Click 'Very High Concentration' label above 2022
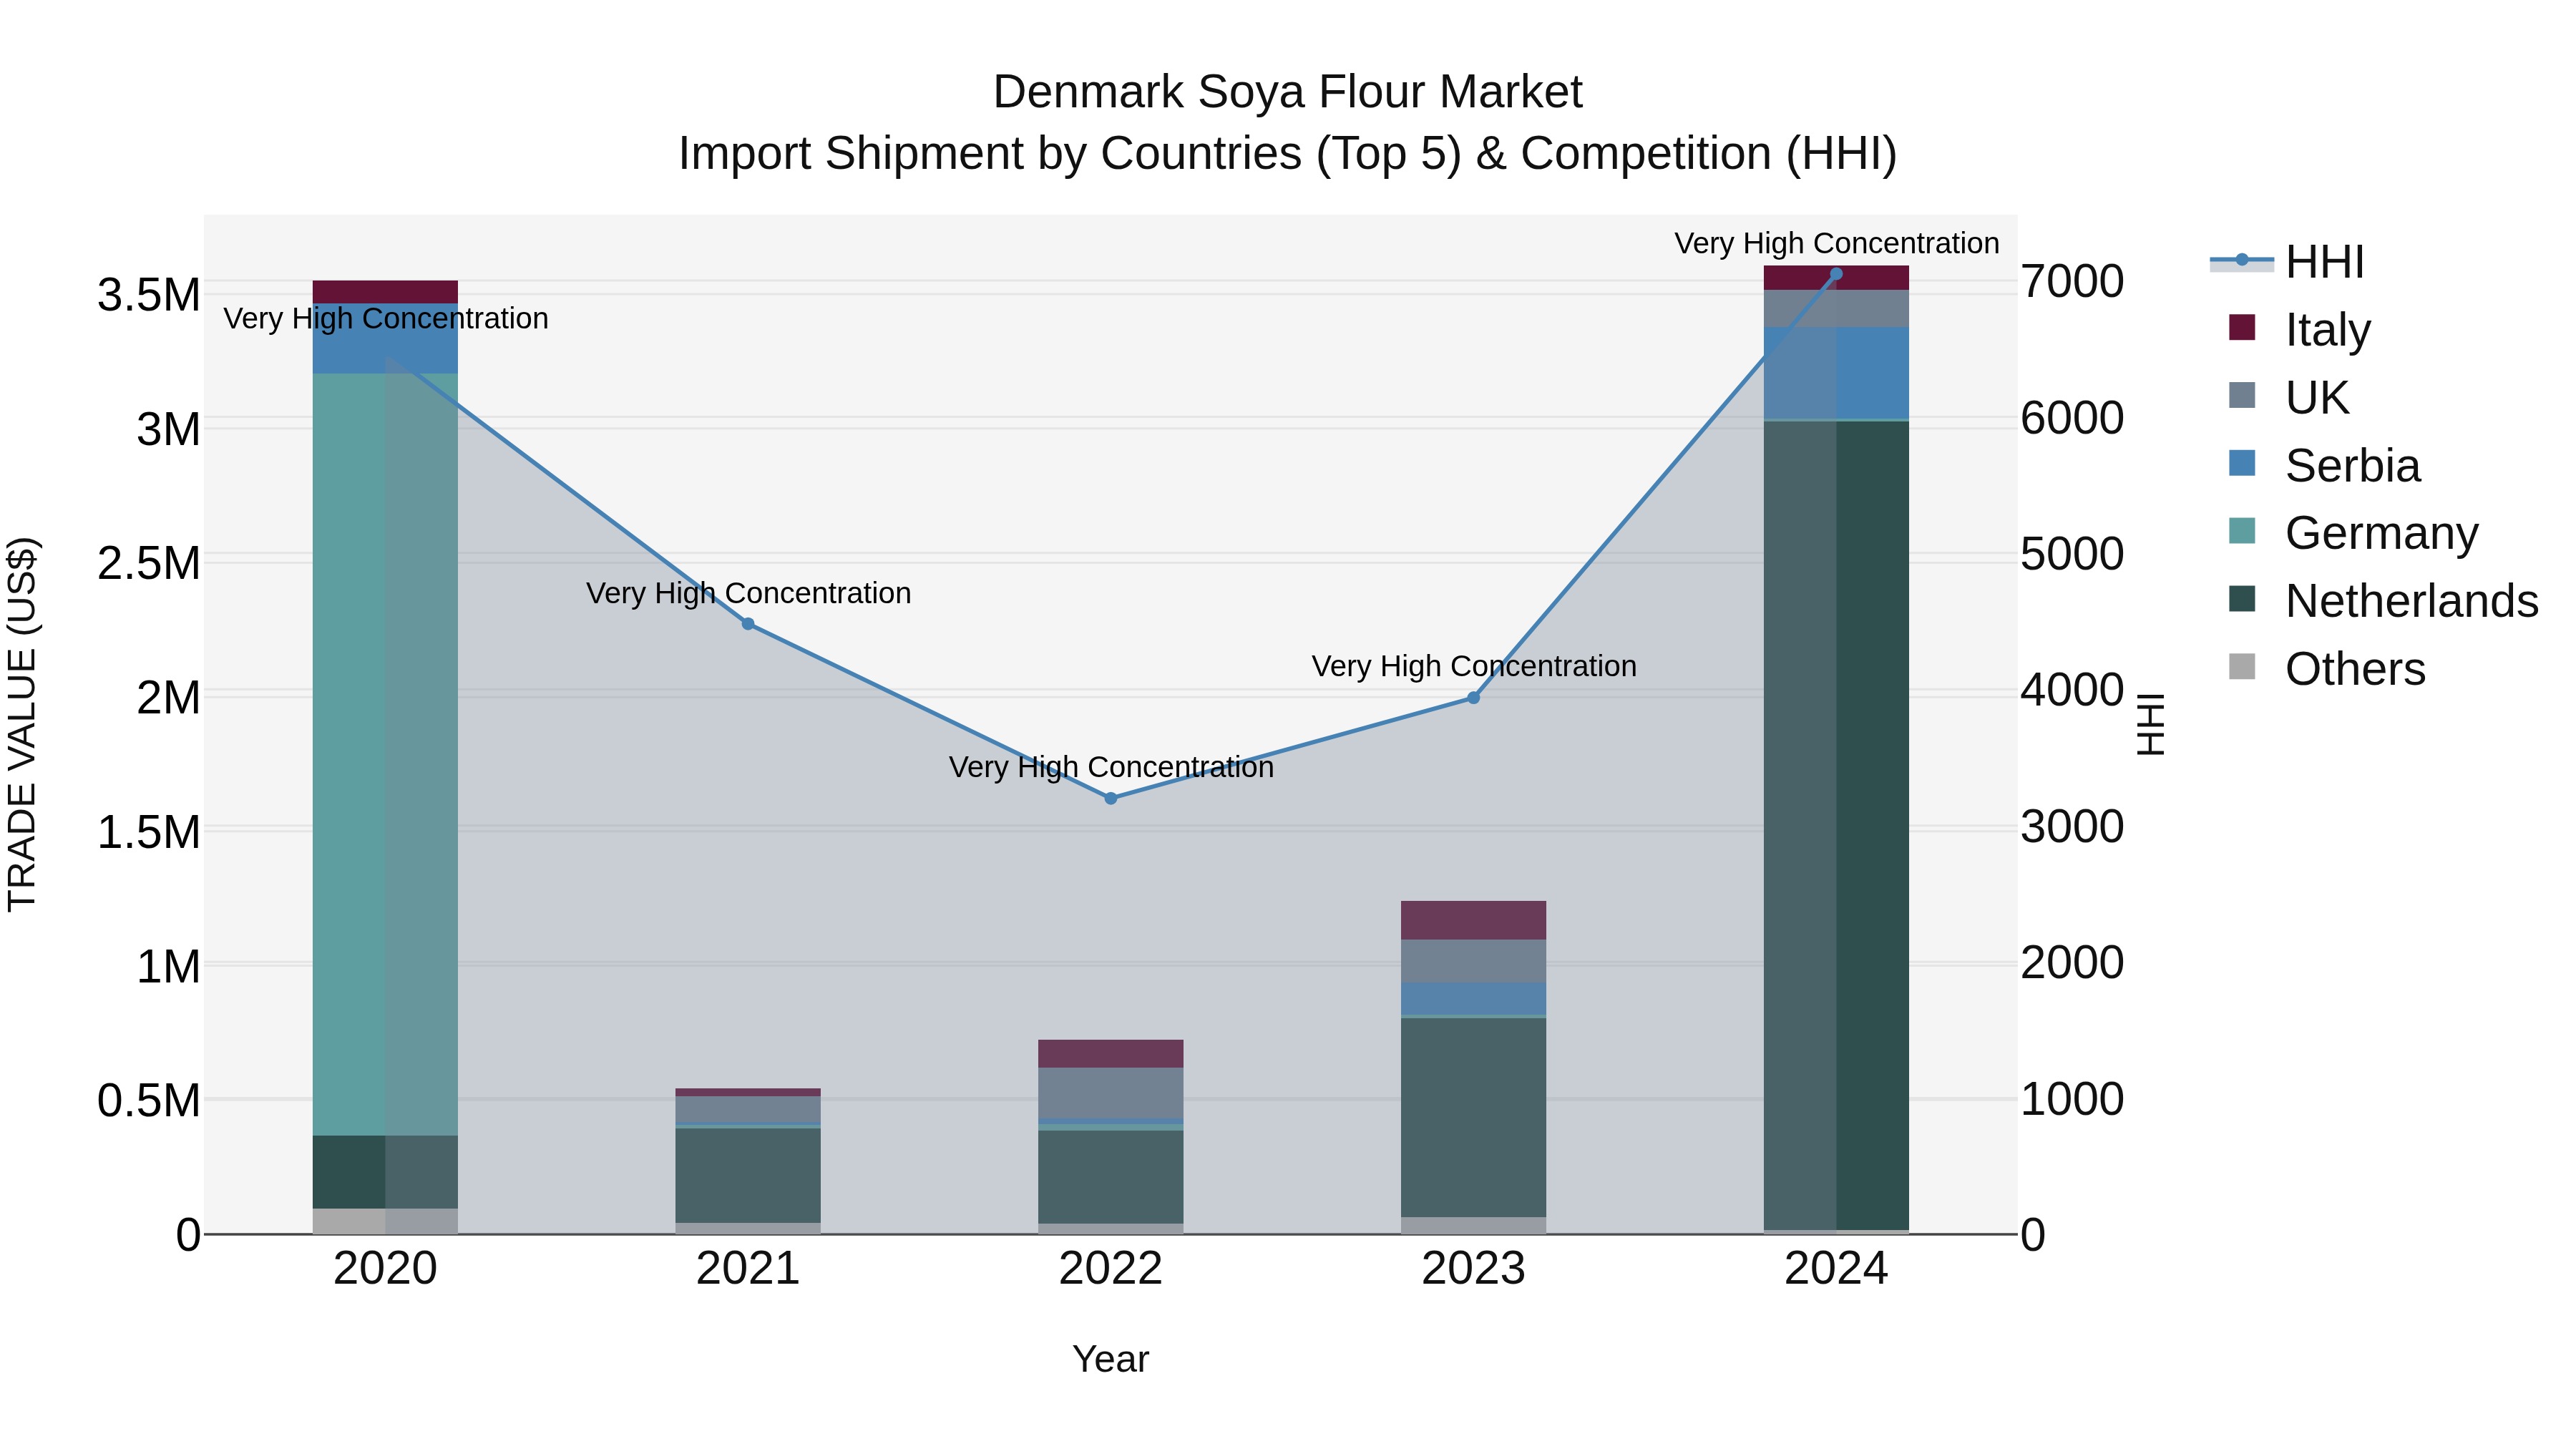Viewport: 2576px width, 1449px height. (x=1111, y=767)
